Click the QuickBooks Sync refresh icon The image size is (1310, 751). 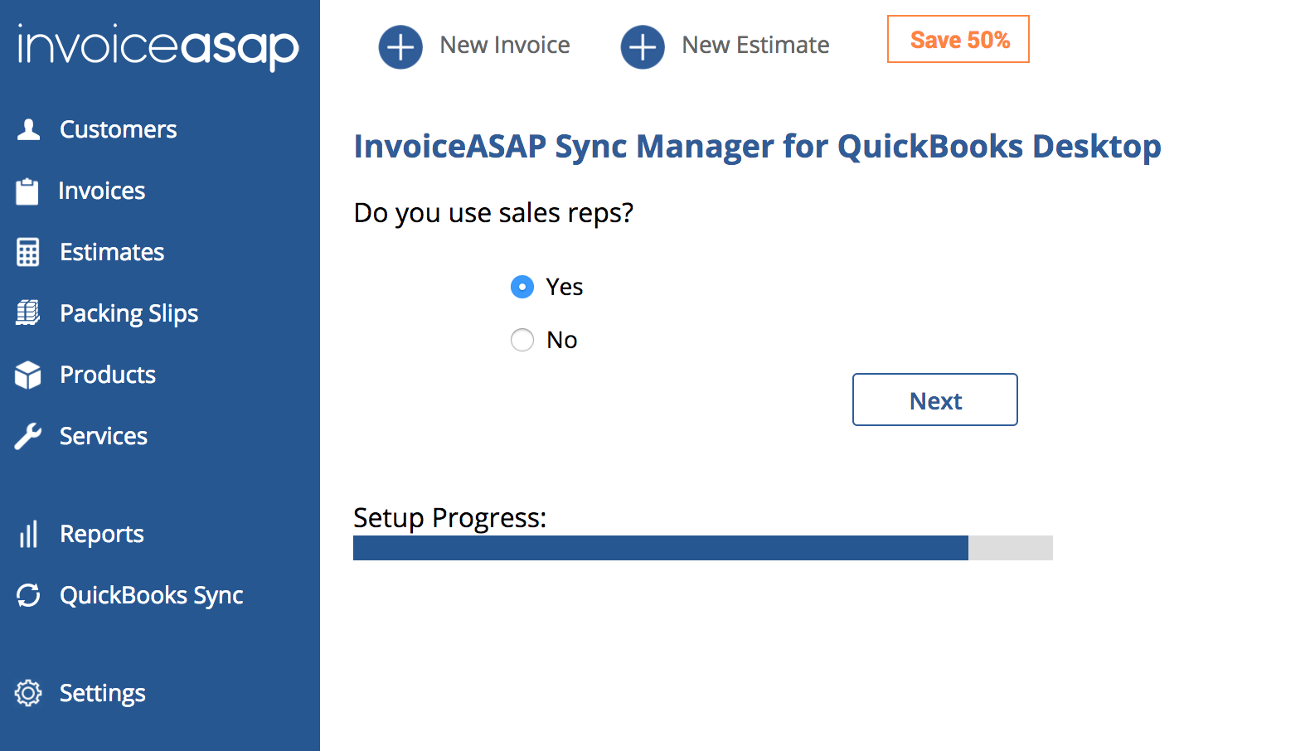28,595
